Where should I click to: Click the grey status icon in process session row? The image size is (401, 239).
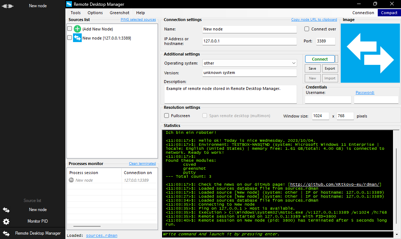pos(71,180)
